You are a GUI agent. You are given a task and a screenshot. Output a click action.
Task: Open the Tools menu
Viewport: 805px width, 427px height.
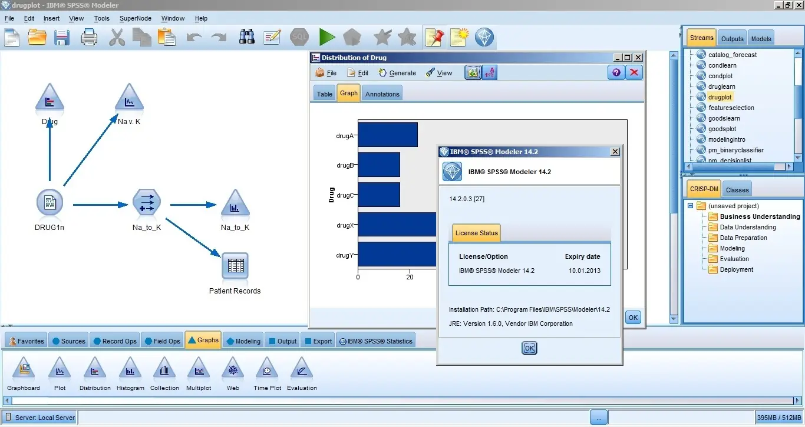coord(102,18)
